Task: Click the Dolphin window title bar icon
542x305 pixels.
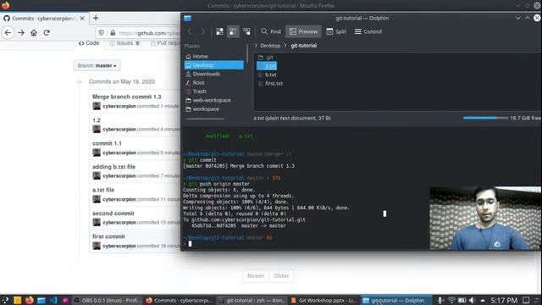Action: tap(187, 19)
